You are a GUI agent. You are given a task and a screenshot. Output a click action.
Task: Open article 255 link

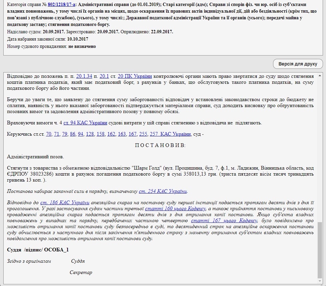[143, 134]
